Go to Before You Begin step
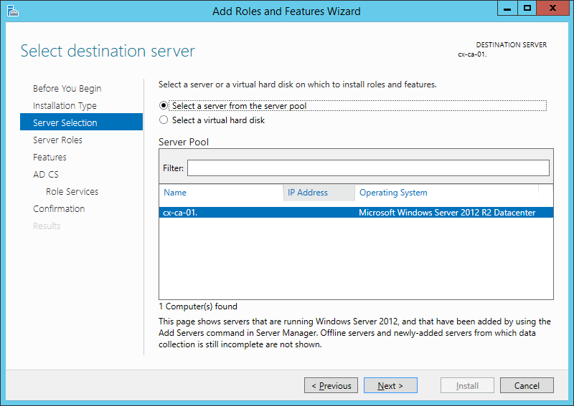This screenshot has height=406, width=574. pyautogui.click(x=67, y=89)
